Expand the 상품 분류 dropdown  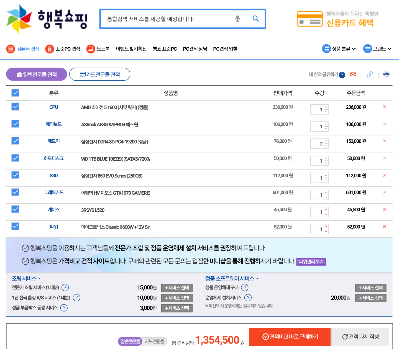339,49
